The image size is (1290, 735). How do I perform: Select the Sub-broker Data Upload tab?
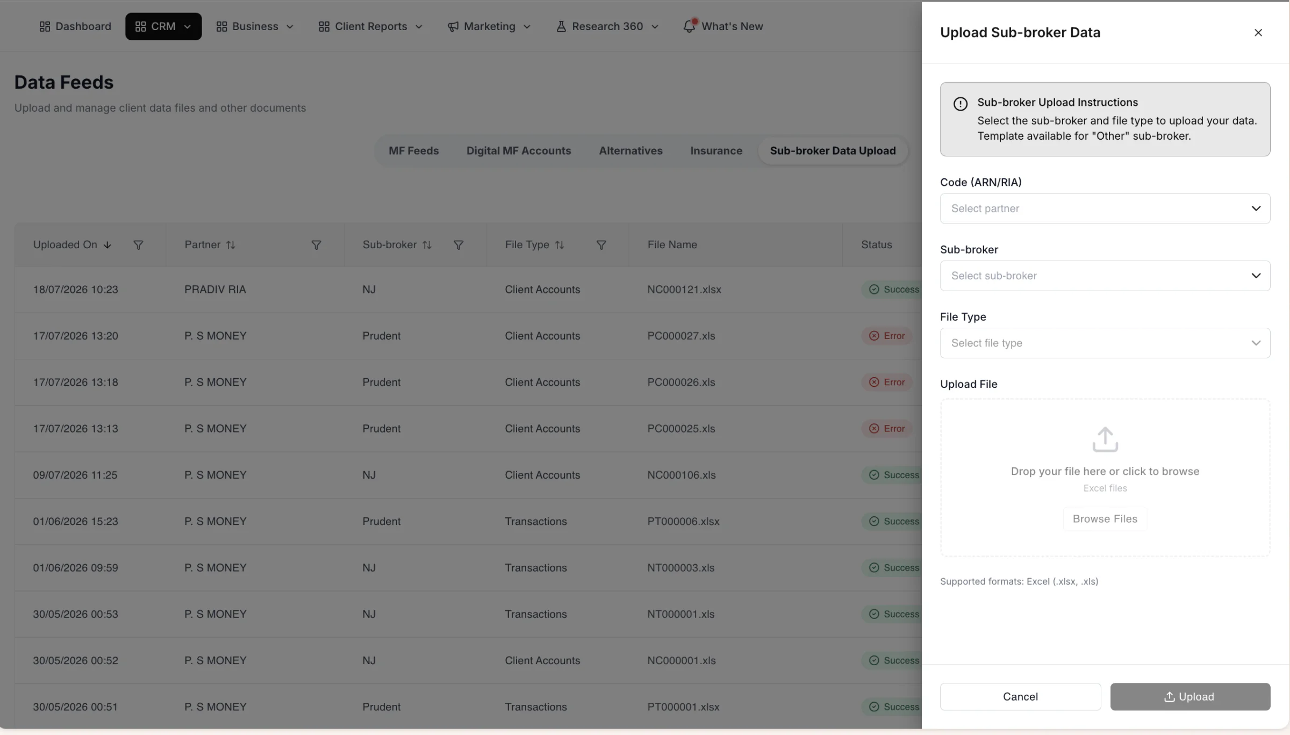[x=833, y=151]
